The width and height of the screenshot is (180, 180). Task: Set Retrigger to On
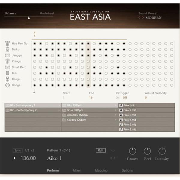click(117, 97)
